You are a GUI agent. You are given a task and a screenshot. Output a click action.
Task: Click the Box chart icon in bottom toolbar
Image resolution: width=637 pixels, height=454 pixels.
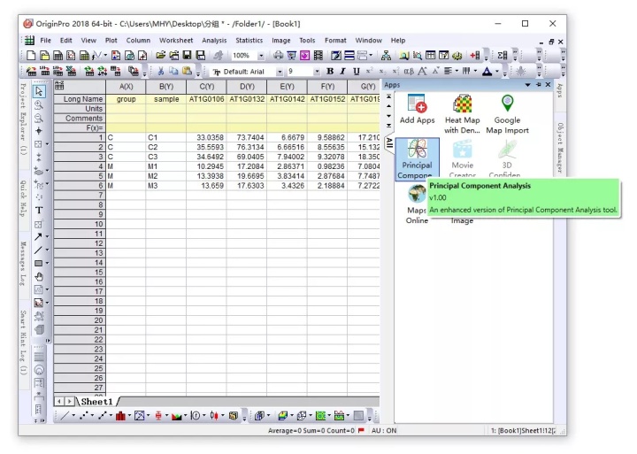[158, 415]
